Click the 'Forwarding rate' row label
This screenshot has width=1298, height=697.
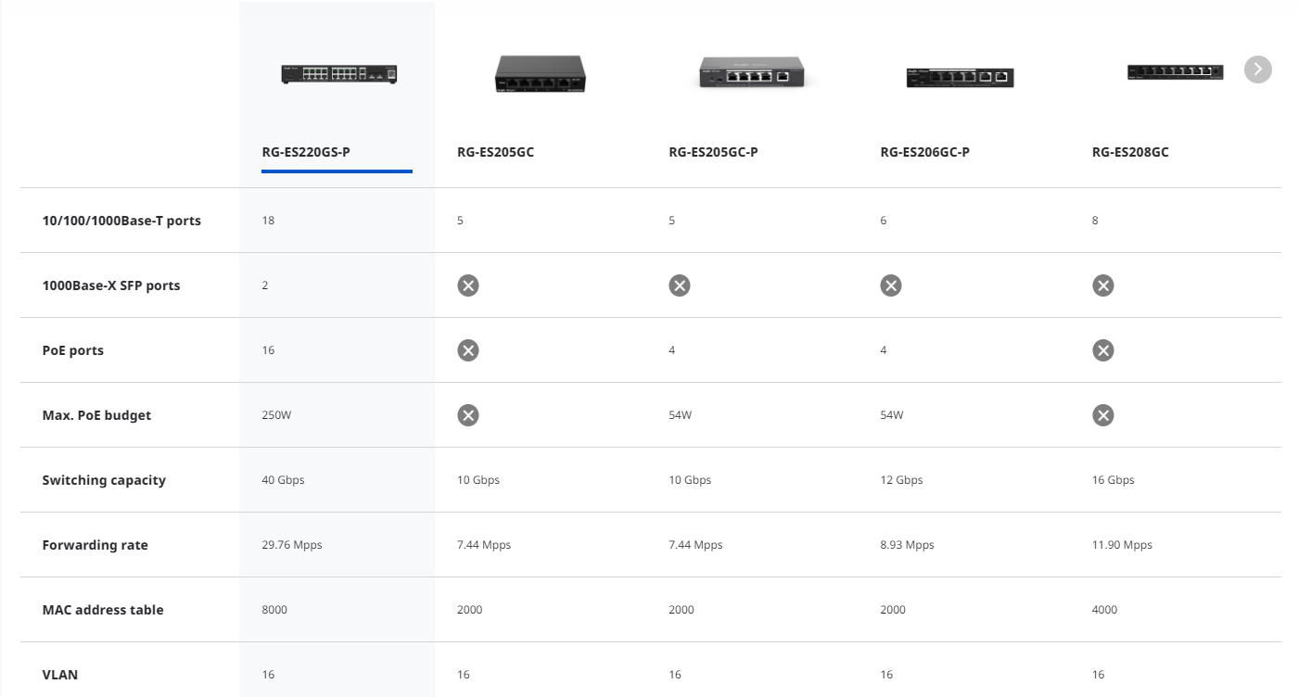click(x=95, y=545)
